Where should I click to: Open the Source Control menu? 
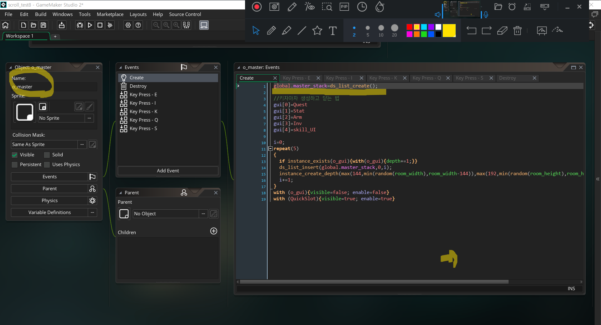click(185, 14)
